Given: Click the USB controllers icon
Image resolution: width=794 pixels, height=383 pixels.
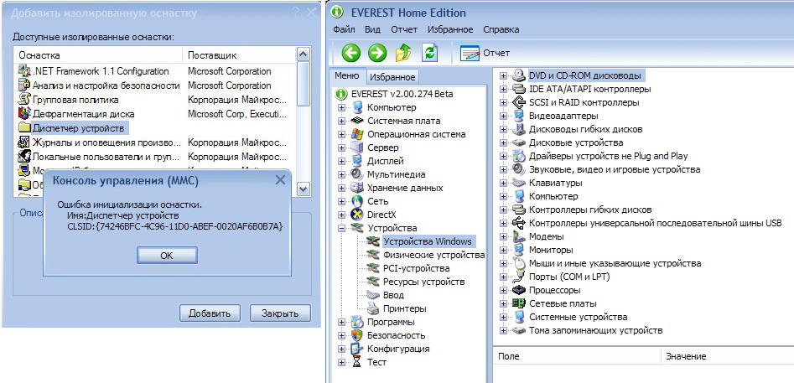Looking at the screenshot, I should click(x=518, y=223).
